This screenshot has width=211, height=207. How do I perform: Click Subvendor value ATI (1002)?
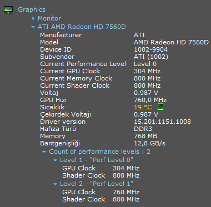coord(151,57)
